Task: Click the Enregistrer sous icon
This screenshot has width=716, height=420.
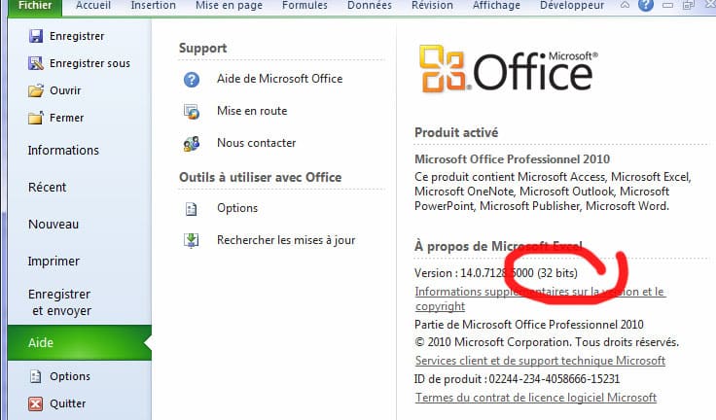Action: click(x=36, y=64)
